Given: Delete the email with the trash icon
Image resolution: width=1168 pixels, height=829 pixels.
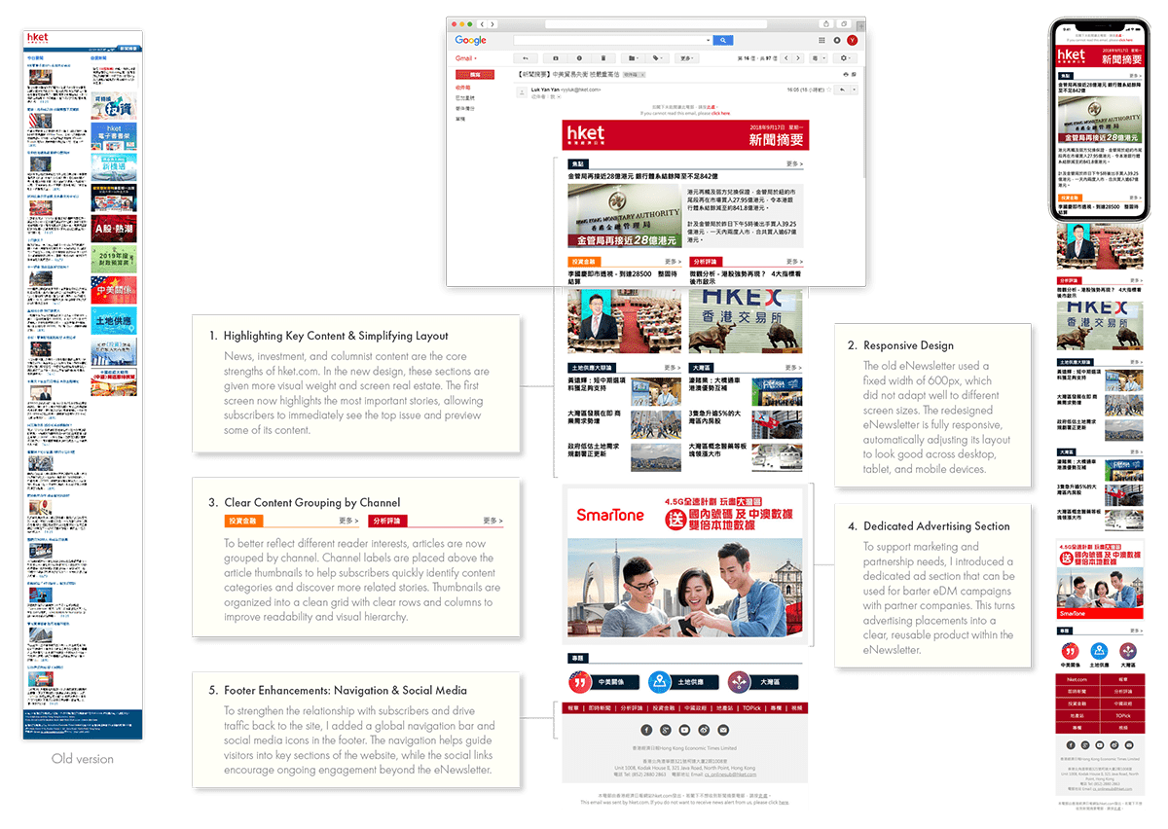Looking at the screenshot, I should [603, 57].
